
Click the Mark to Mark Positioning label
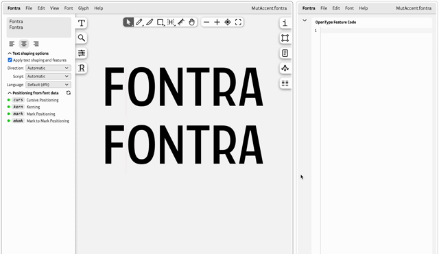48,120
